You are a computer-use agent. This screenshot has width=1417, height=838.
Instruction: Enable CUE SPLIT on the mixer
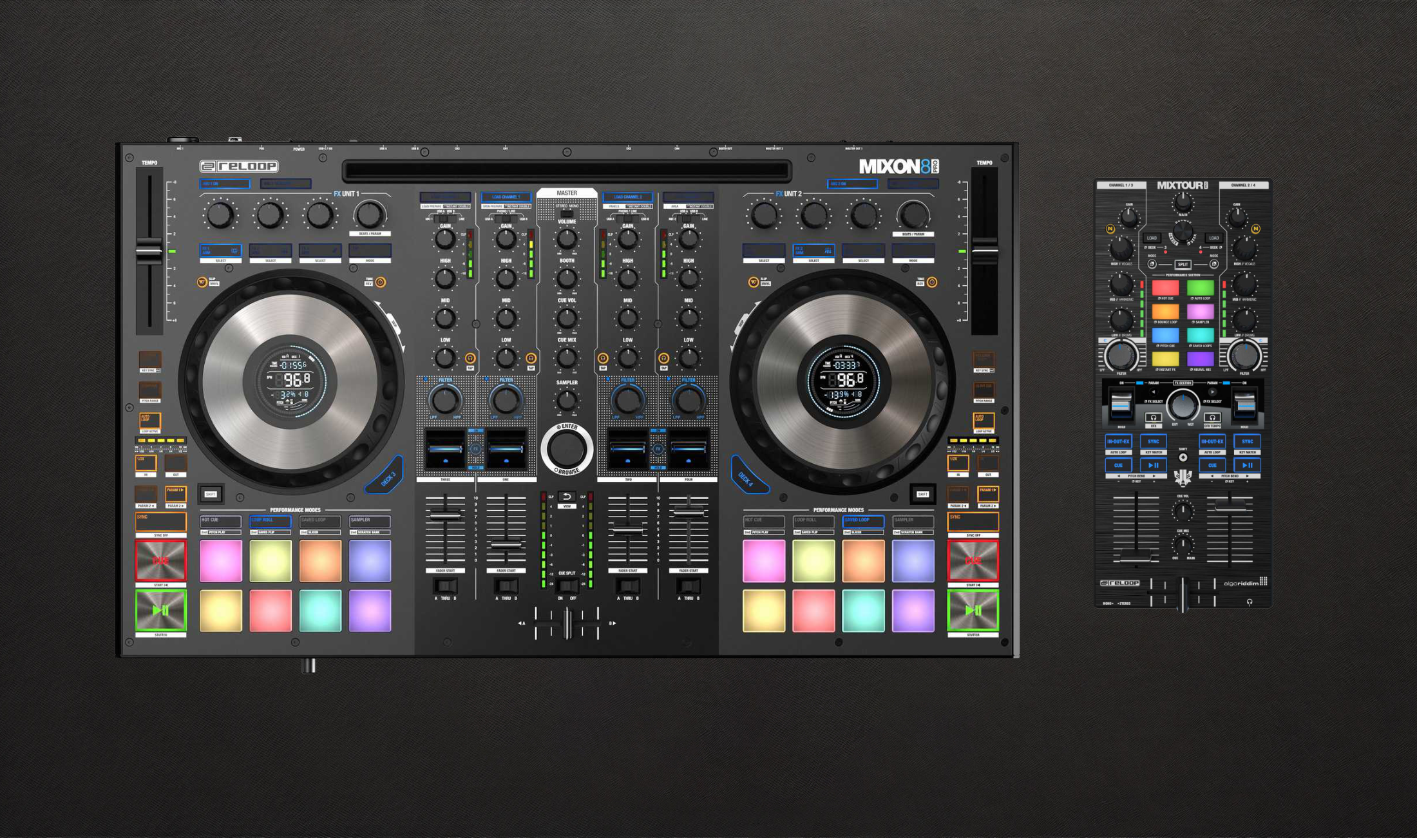point(567,585)
